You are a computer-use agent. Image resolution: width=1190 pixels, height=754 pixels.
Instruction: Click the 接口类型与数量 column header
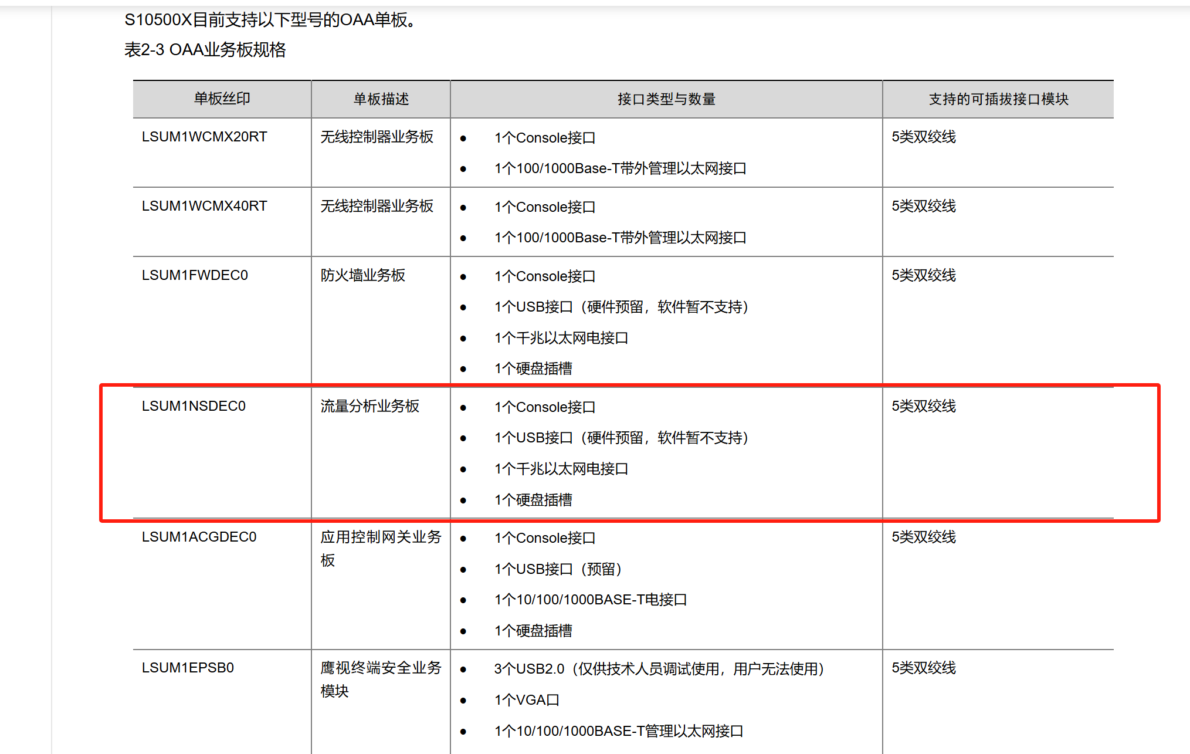tap(666, 99)
